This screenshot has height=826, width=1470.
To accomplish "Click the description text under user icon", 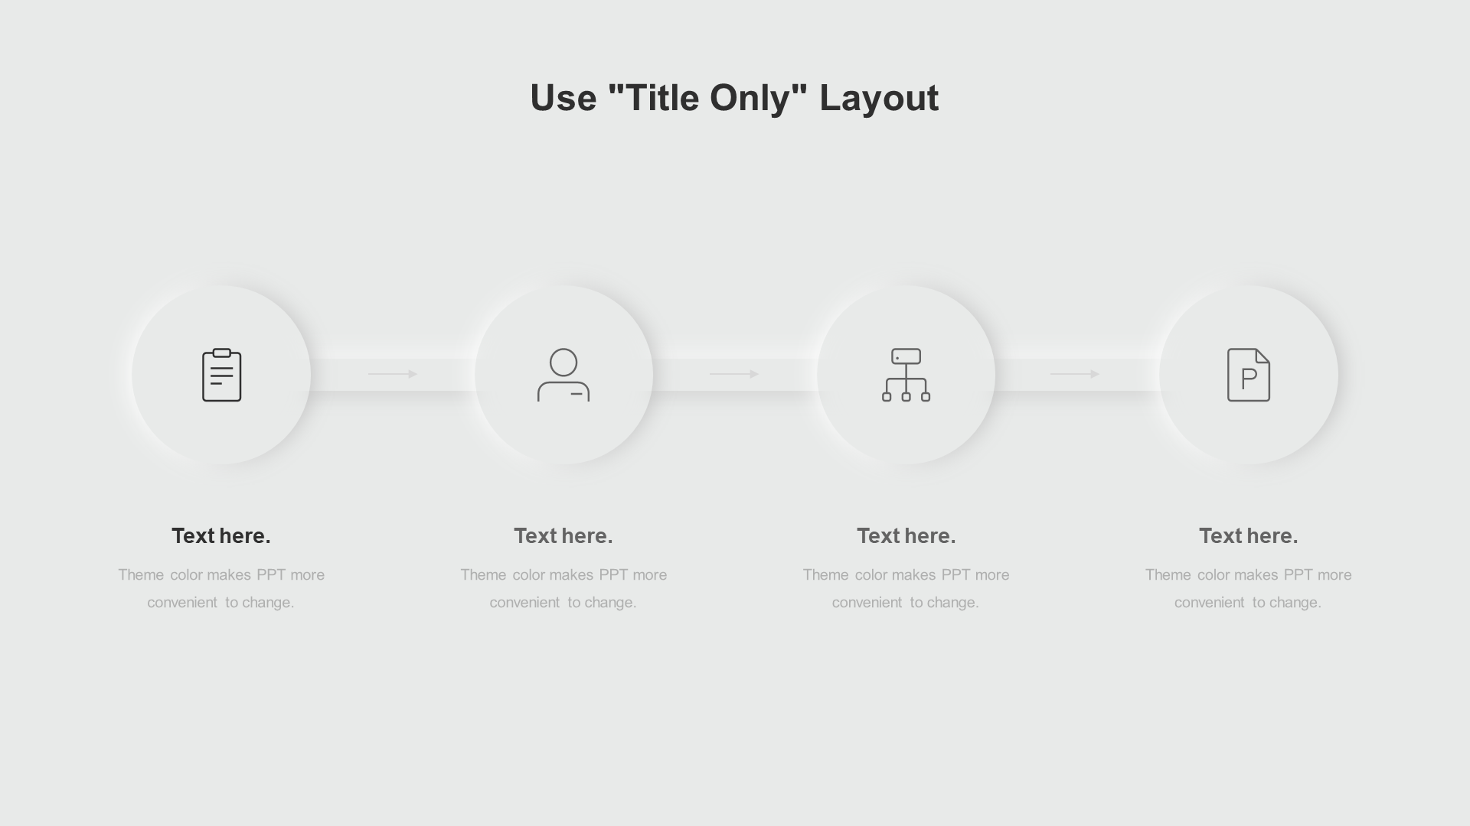I will pos(563,588).
